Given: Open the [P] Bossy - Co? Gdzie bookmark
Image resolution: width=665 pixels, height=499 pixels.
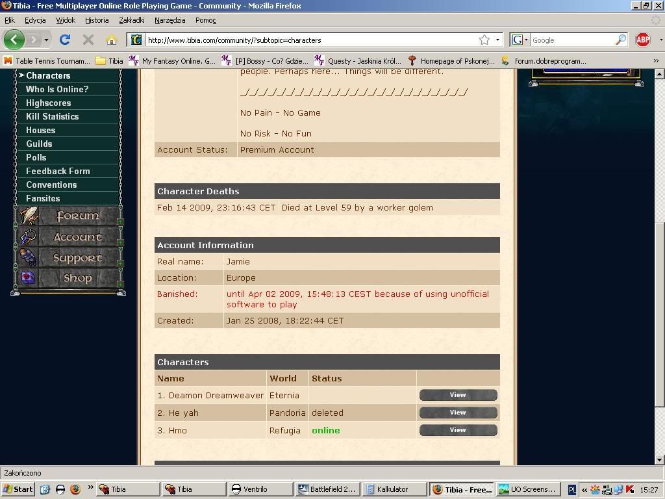Looking at the screenshot, I should [265, 61].
